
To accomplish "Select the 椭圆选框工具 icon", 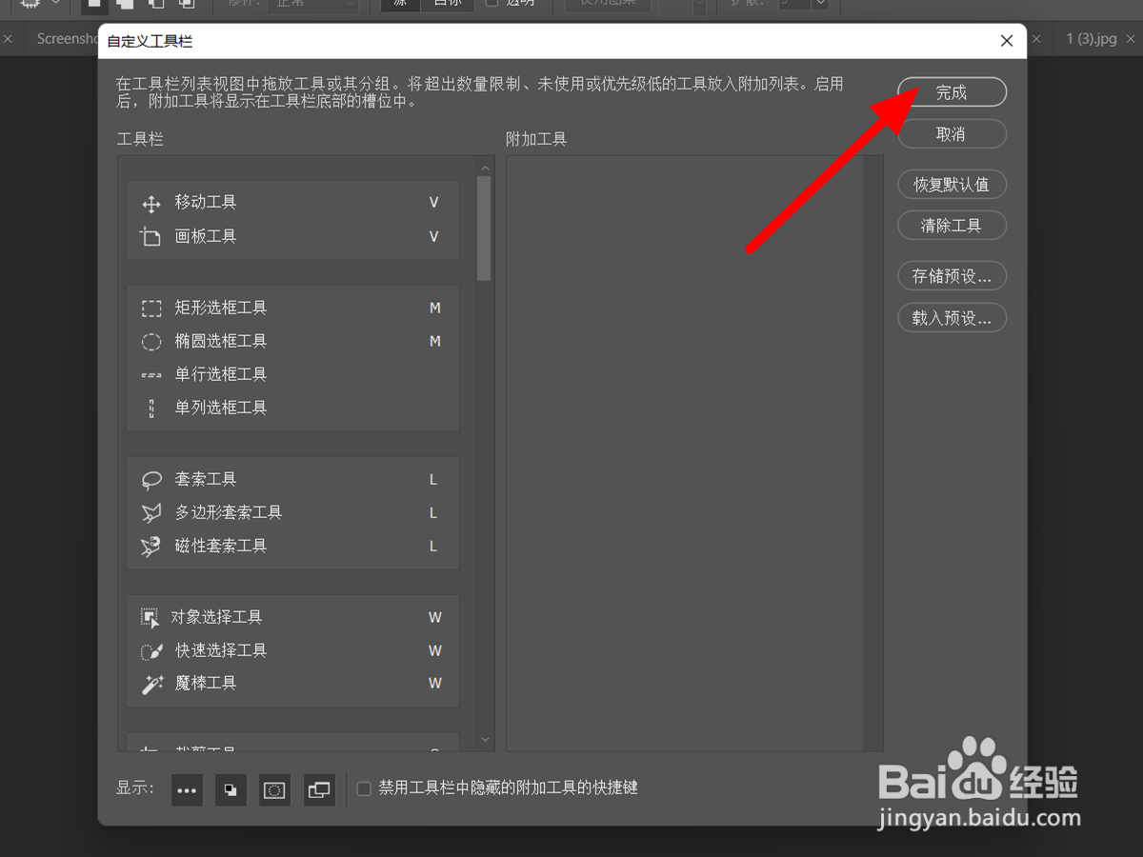I will coord(151,342).
